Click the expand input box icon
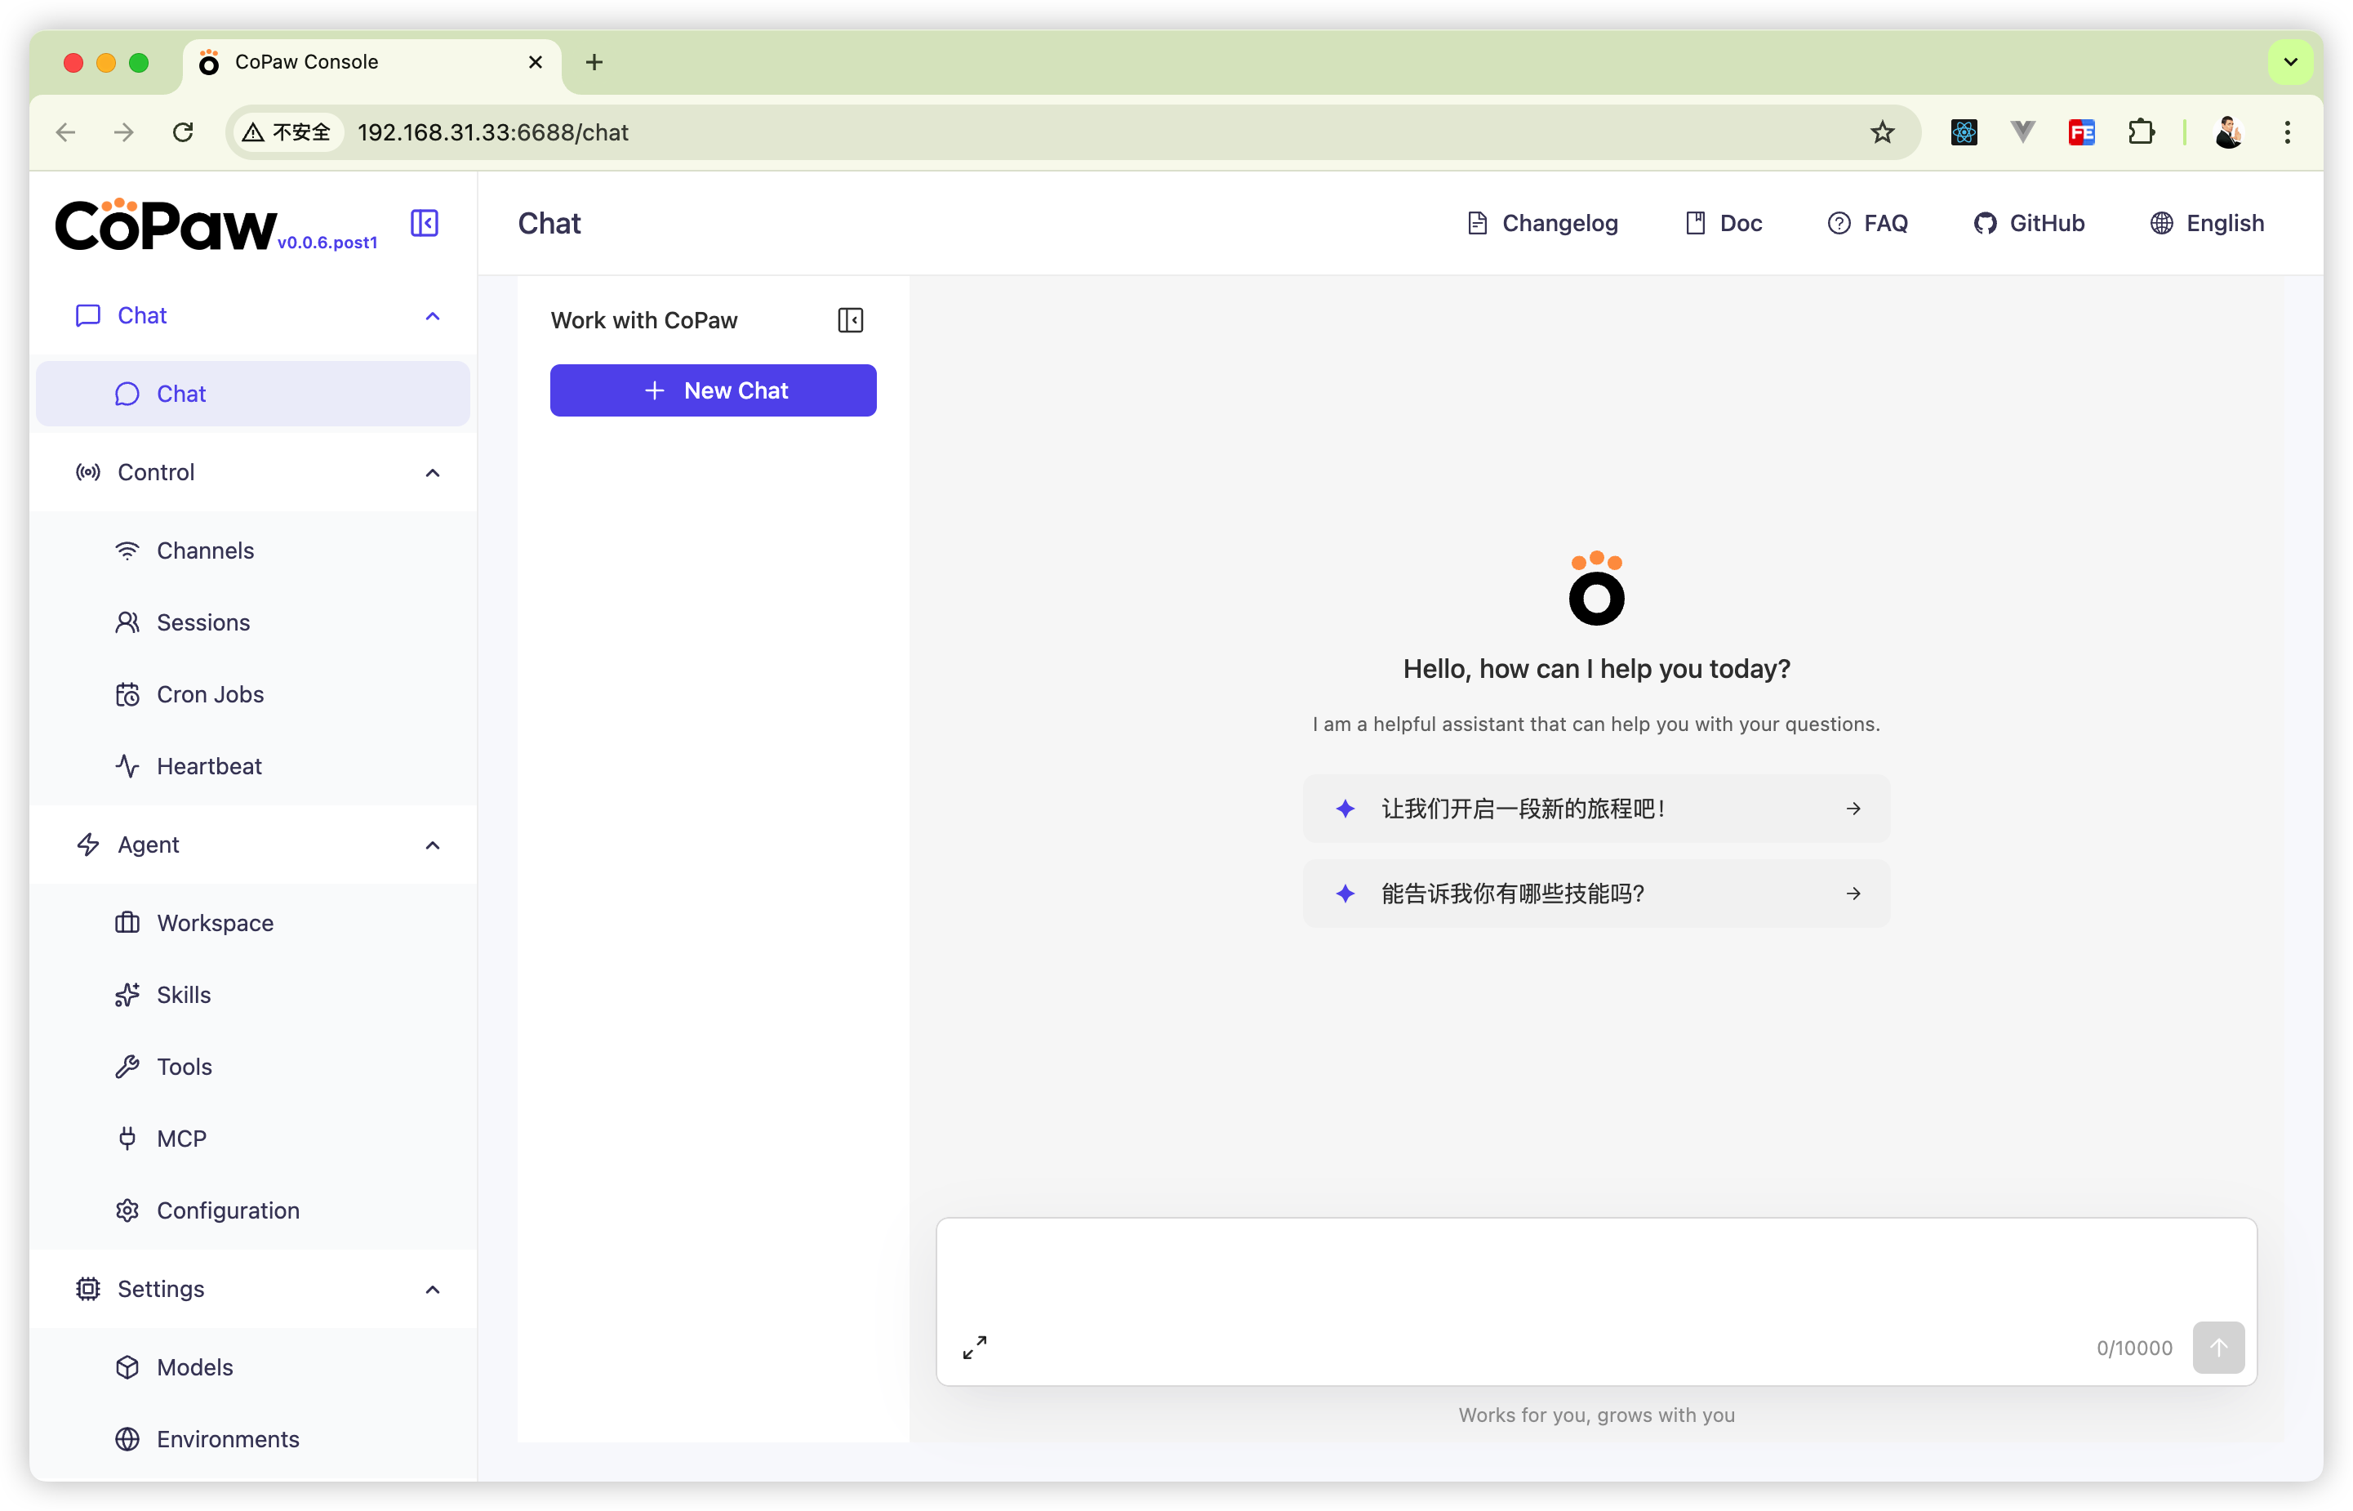 pyautogui.click(x=974, y=1347)
